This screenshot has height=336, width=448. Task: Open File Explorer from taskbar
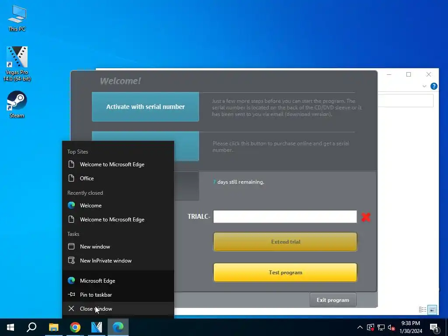(x=53, y=327)
